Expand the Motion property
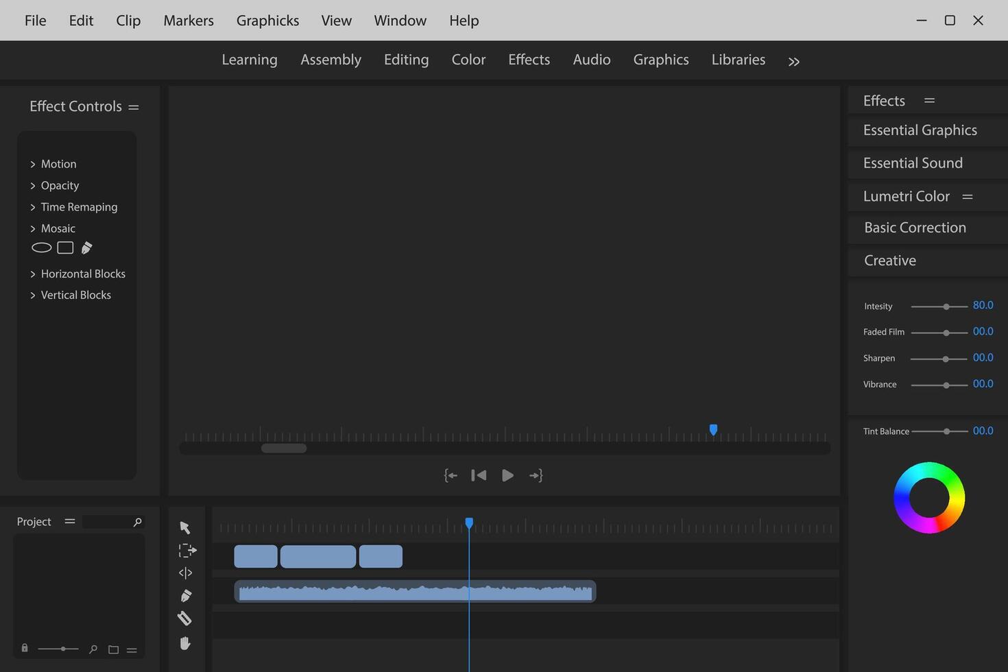The image size is (1008, 672). point(32,165)
